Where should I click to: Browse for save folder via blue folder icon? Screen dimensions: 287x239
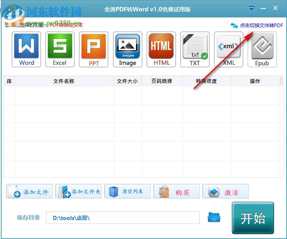(x=214, y=217)
